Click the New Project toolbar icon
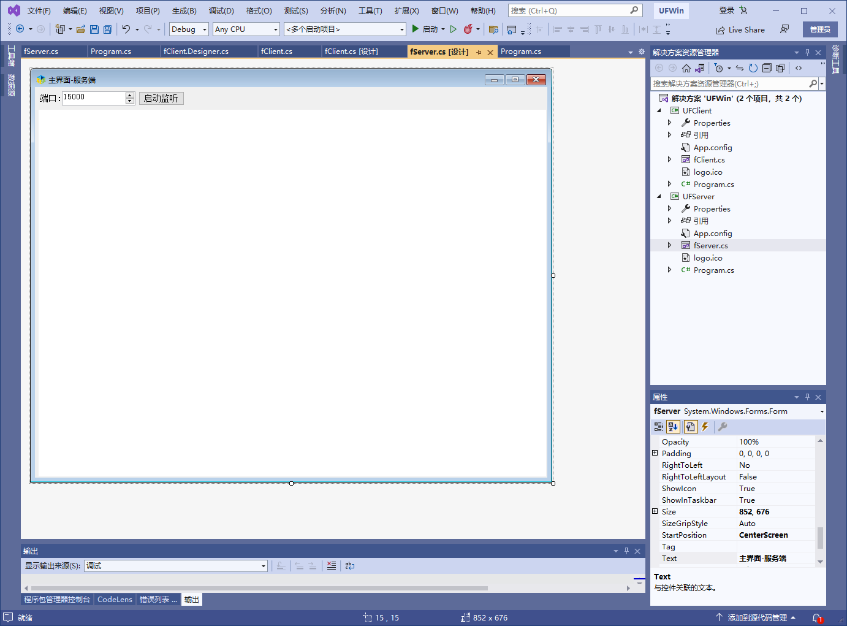The height and width of the screenshot is (626, 847). 59,29
